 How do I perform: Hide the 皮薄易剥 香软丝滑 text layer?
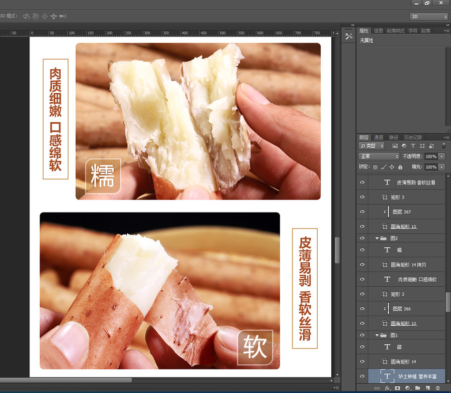(x=362, y=182)
